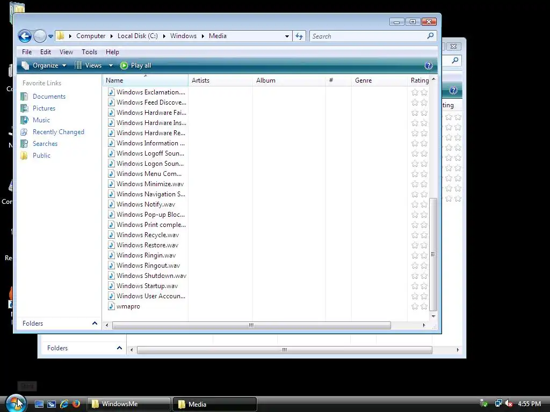Click audio icon of Windows Print complete
Viewport: 550px width, 412px height.
click(111, 225)
